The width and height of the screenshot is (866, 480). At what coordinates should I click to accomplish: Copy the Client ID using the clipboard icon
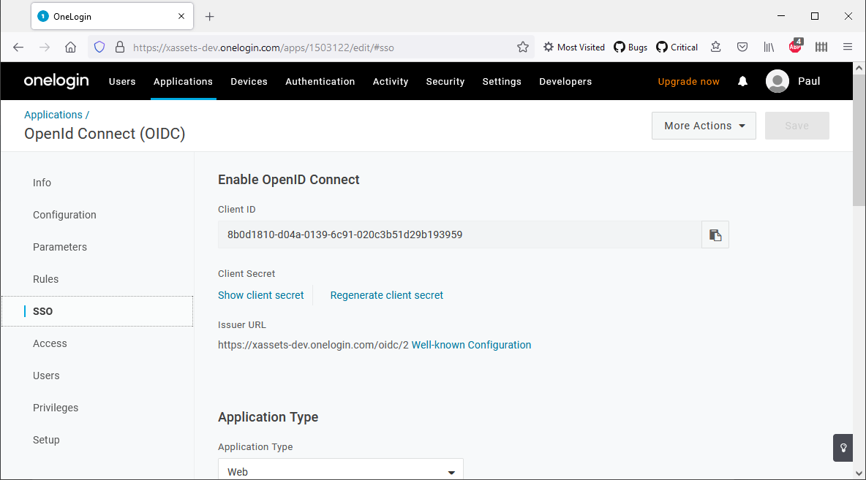[715, 235]
